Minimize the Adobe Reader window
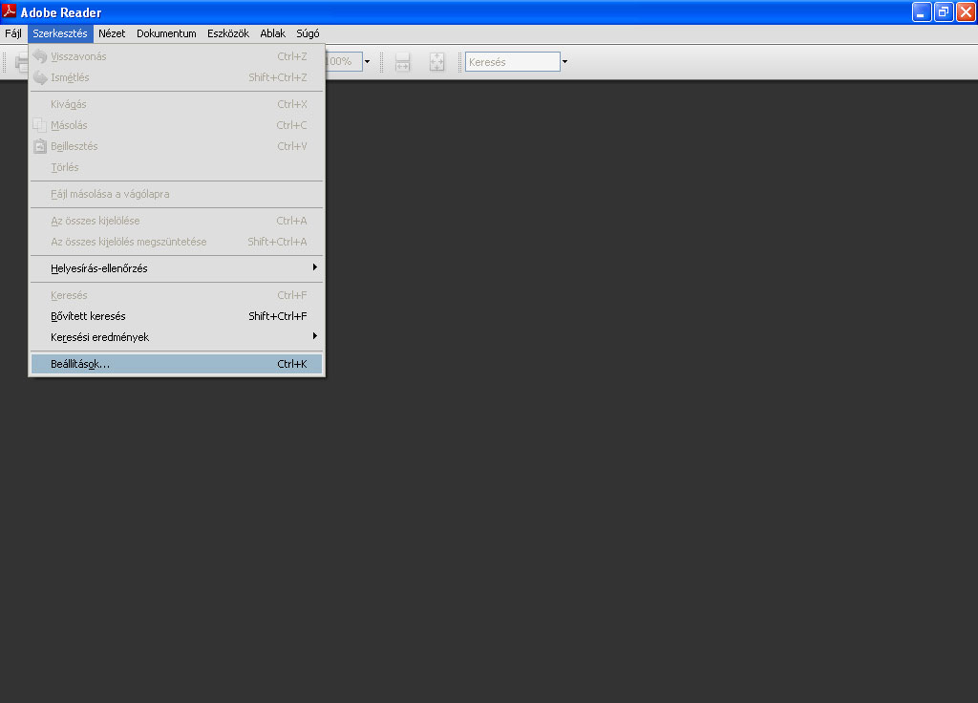 tap(922, 11)
